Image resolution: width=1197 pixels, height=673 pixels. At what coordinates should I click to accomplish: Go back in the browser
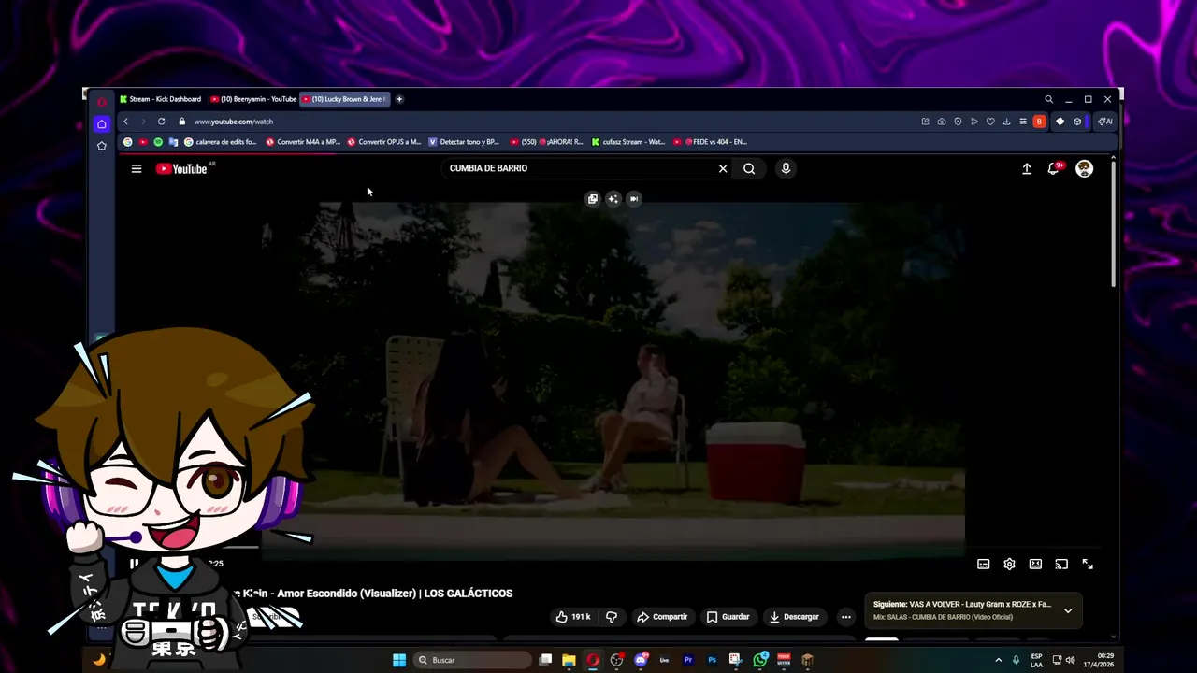coord(125,122)
